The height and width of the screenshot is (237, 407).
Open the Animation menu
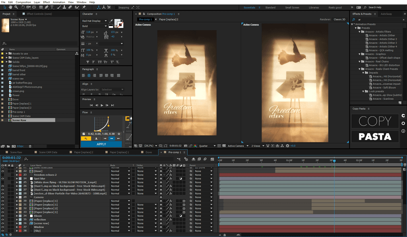(59, 2)
